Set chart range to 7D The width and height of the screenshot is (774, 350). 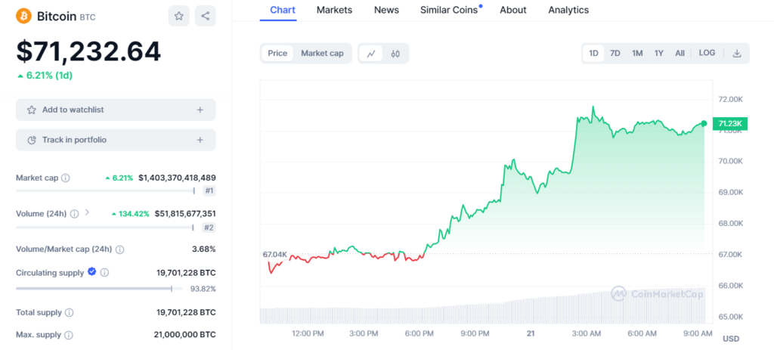click(x=615, y=54)
